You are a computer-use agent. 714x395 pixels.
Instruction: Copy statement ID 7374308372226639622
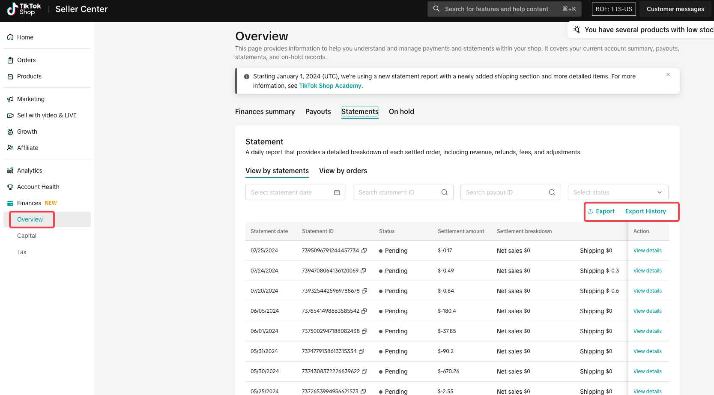click(364, 371)
